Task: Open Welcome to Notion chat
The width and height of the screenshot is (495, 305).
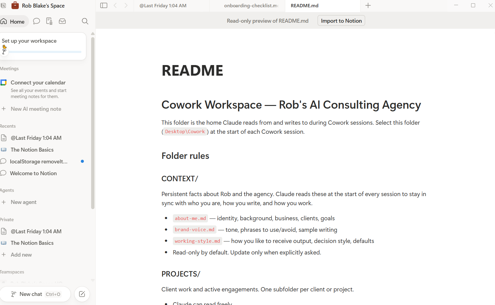Action: (x=33, y=173)
